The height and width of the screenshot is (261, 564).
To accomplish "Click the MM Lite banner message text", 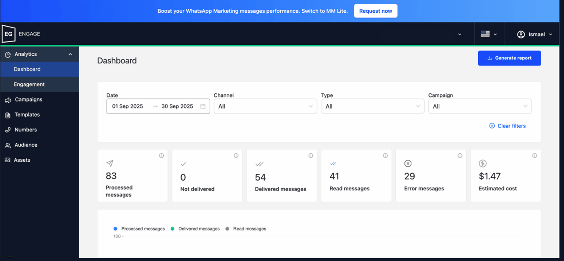I will click(252, 11).
